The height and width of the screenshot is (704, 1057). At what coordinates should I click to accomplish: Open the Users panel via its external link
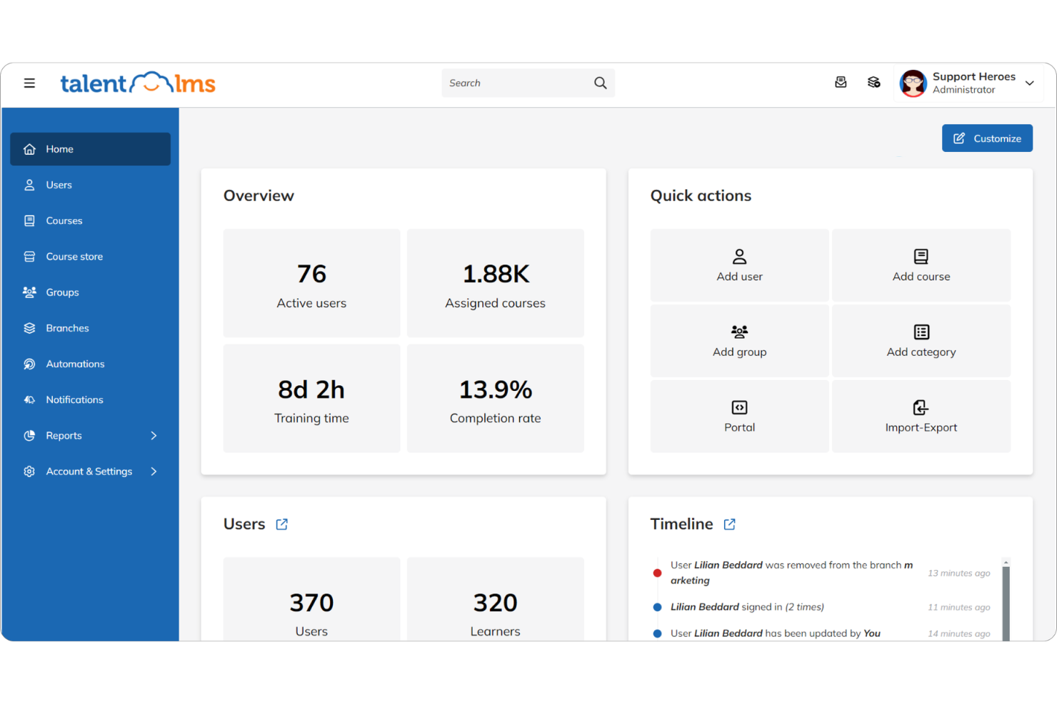(281, 524)
